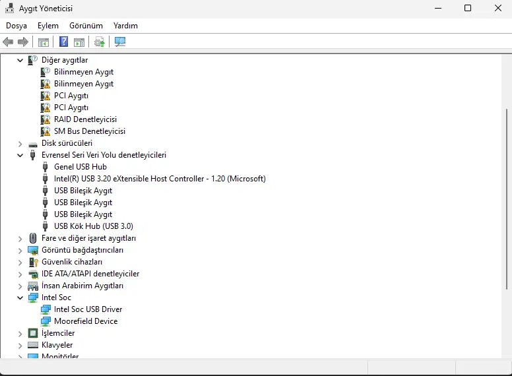
Task: Collapse the Intel Soc category
Action: pos(20,298)
